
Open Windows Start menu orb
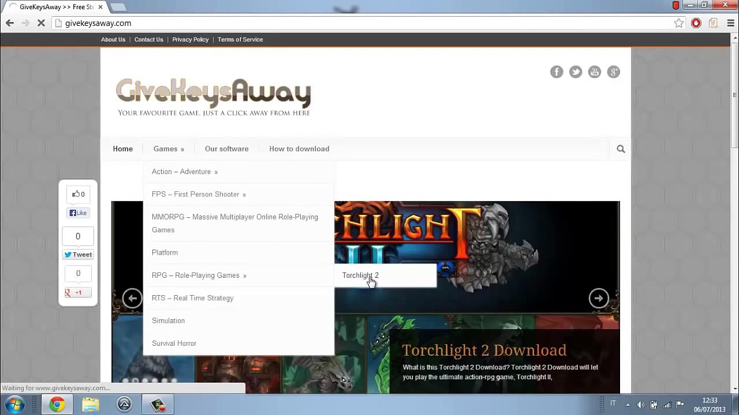coord(15,405)
